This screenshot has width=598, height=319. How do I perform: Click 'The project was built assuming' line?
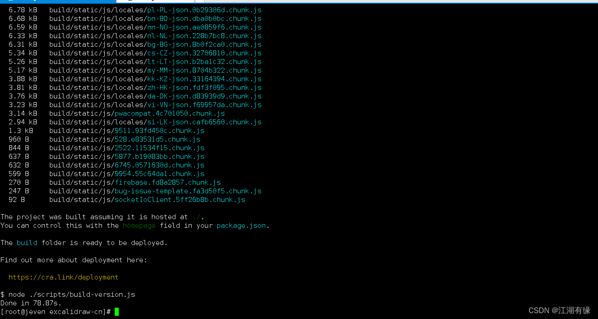point(102,217)
